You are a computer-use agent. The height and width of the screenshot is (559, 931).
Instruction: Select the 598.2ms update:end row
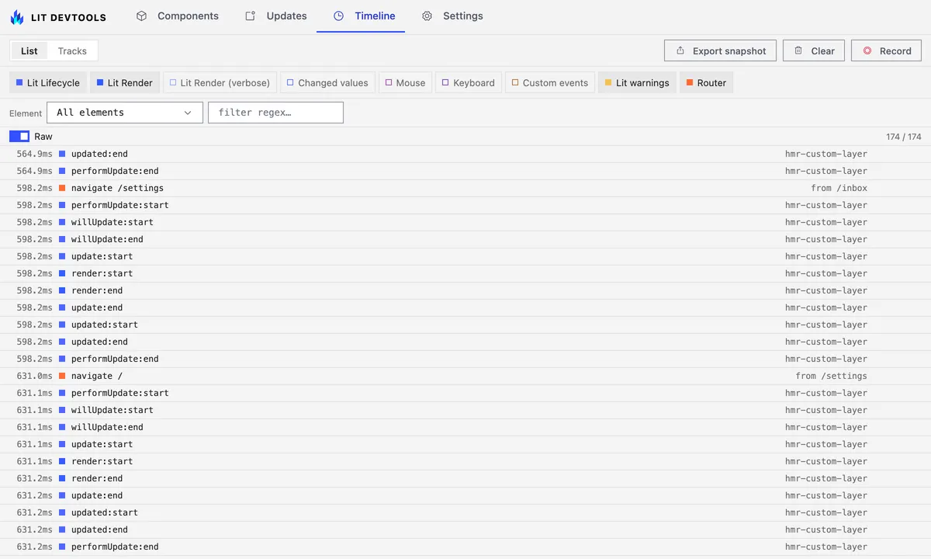(465, 307)
